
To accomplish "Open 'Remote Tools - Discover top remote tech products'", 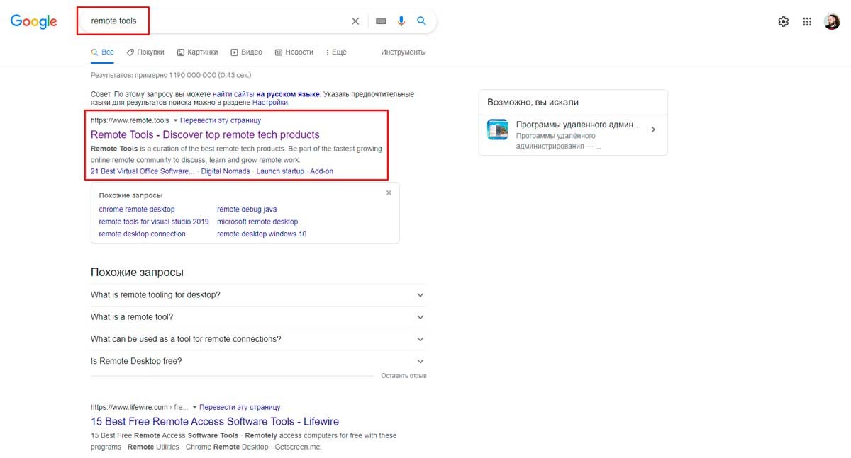I will (x=205, y=134).
